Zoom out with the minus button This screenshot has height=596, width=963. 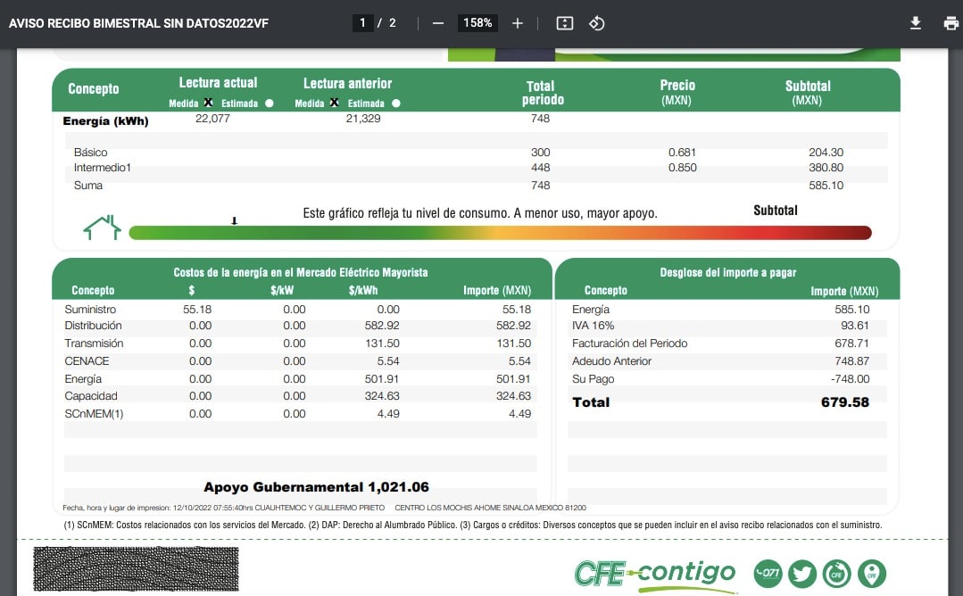click(438, 23)
